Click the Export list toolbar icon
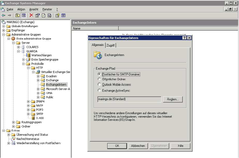The image size is (239, 158). click(x=50, y=15)
